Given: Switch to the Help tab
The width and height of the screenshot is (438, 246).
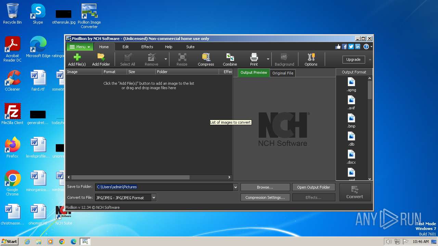Looking at the screenshot, I should point(169,47).
